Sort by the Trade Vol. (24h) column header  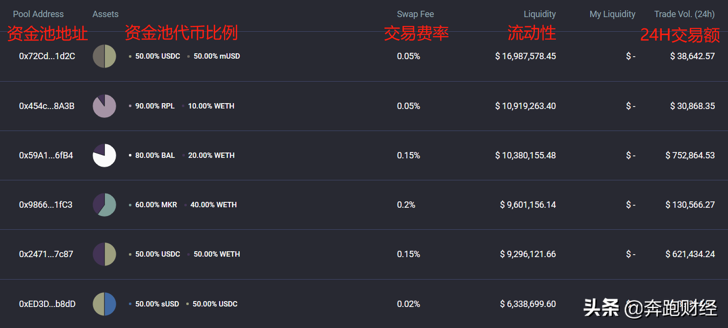coord(684,14)
